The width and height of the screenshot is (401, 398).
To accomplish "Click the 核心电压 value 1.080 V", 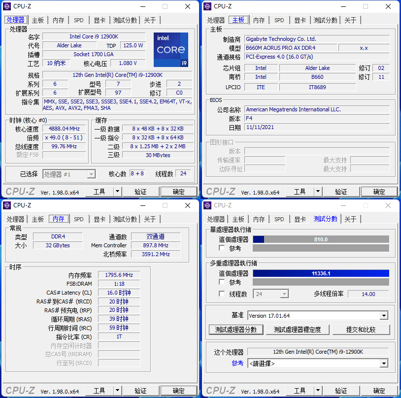I will click(x=128, y=63).
